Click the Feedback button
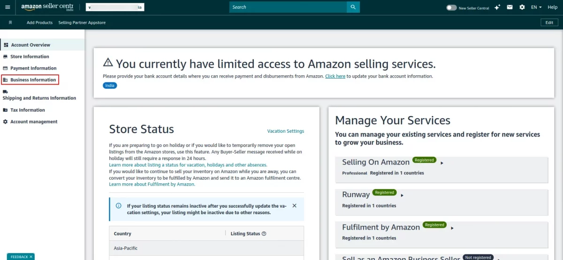Image resolution: width=563 pixels, height=260 pixels. [x=21, y=257]
